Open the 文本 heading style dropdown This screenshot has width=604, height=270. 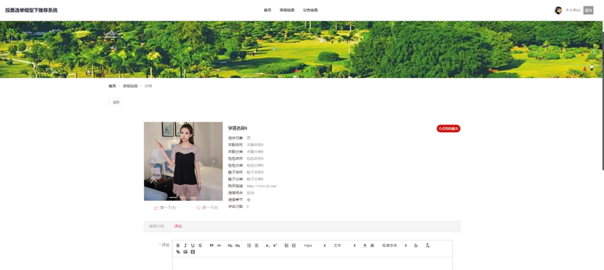(x=344, y=246)
